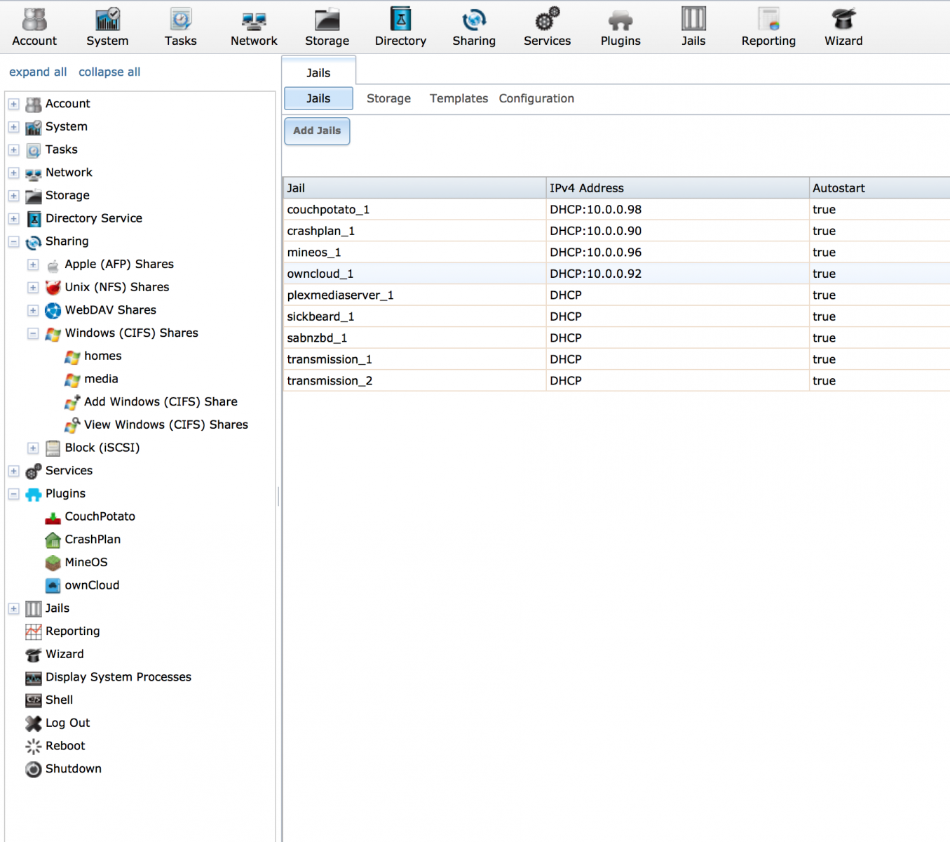
Task: Expand the Unix (NFS) Shares node
Action: [33, 288]
